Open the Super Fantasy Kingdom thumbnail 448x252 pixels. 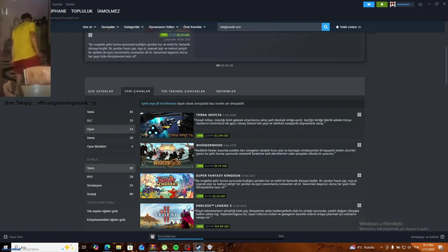167,185
